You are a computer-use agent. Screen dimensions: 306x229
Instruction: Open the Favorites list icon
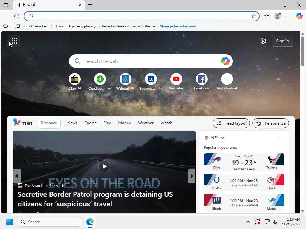tap(267, 16)
